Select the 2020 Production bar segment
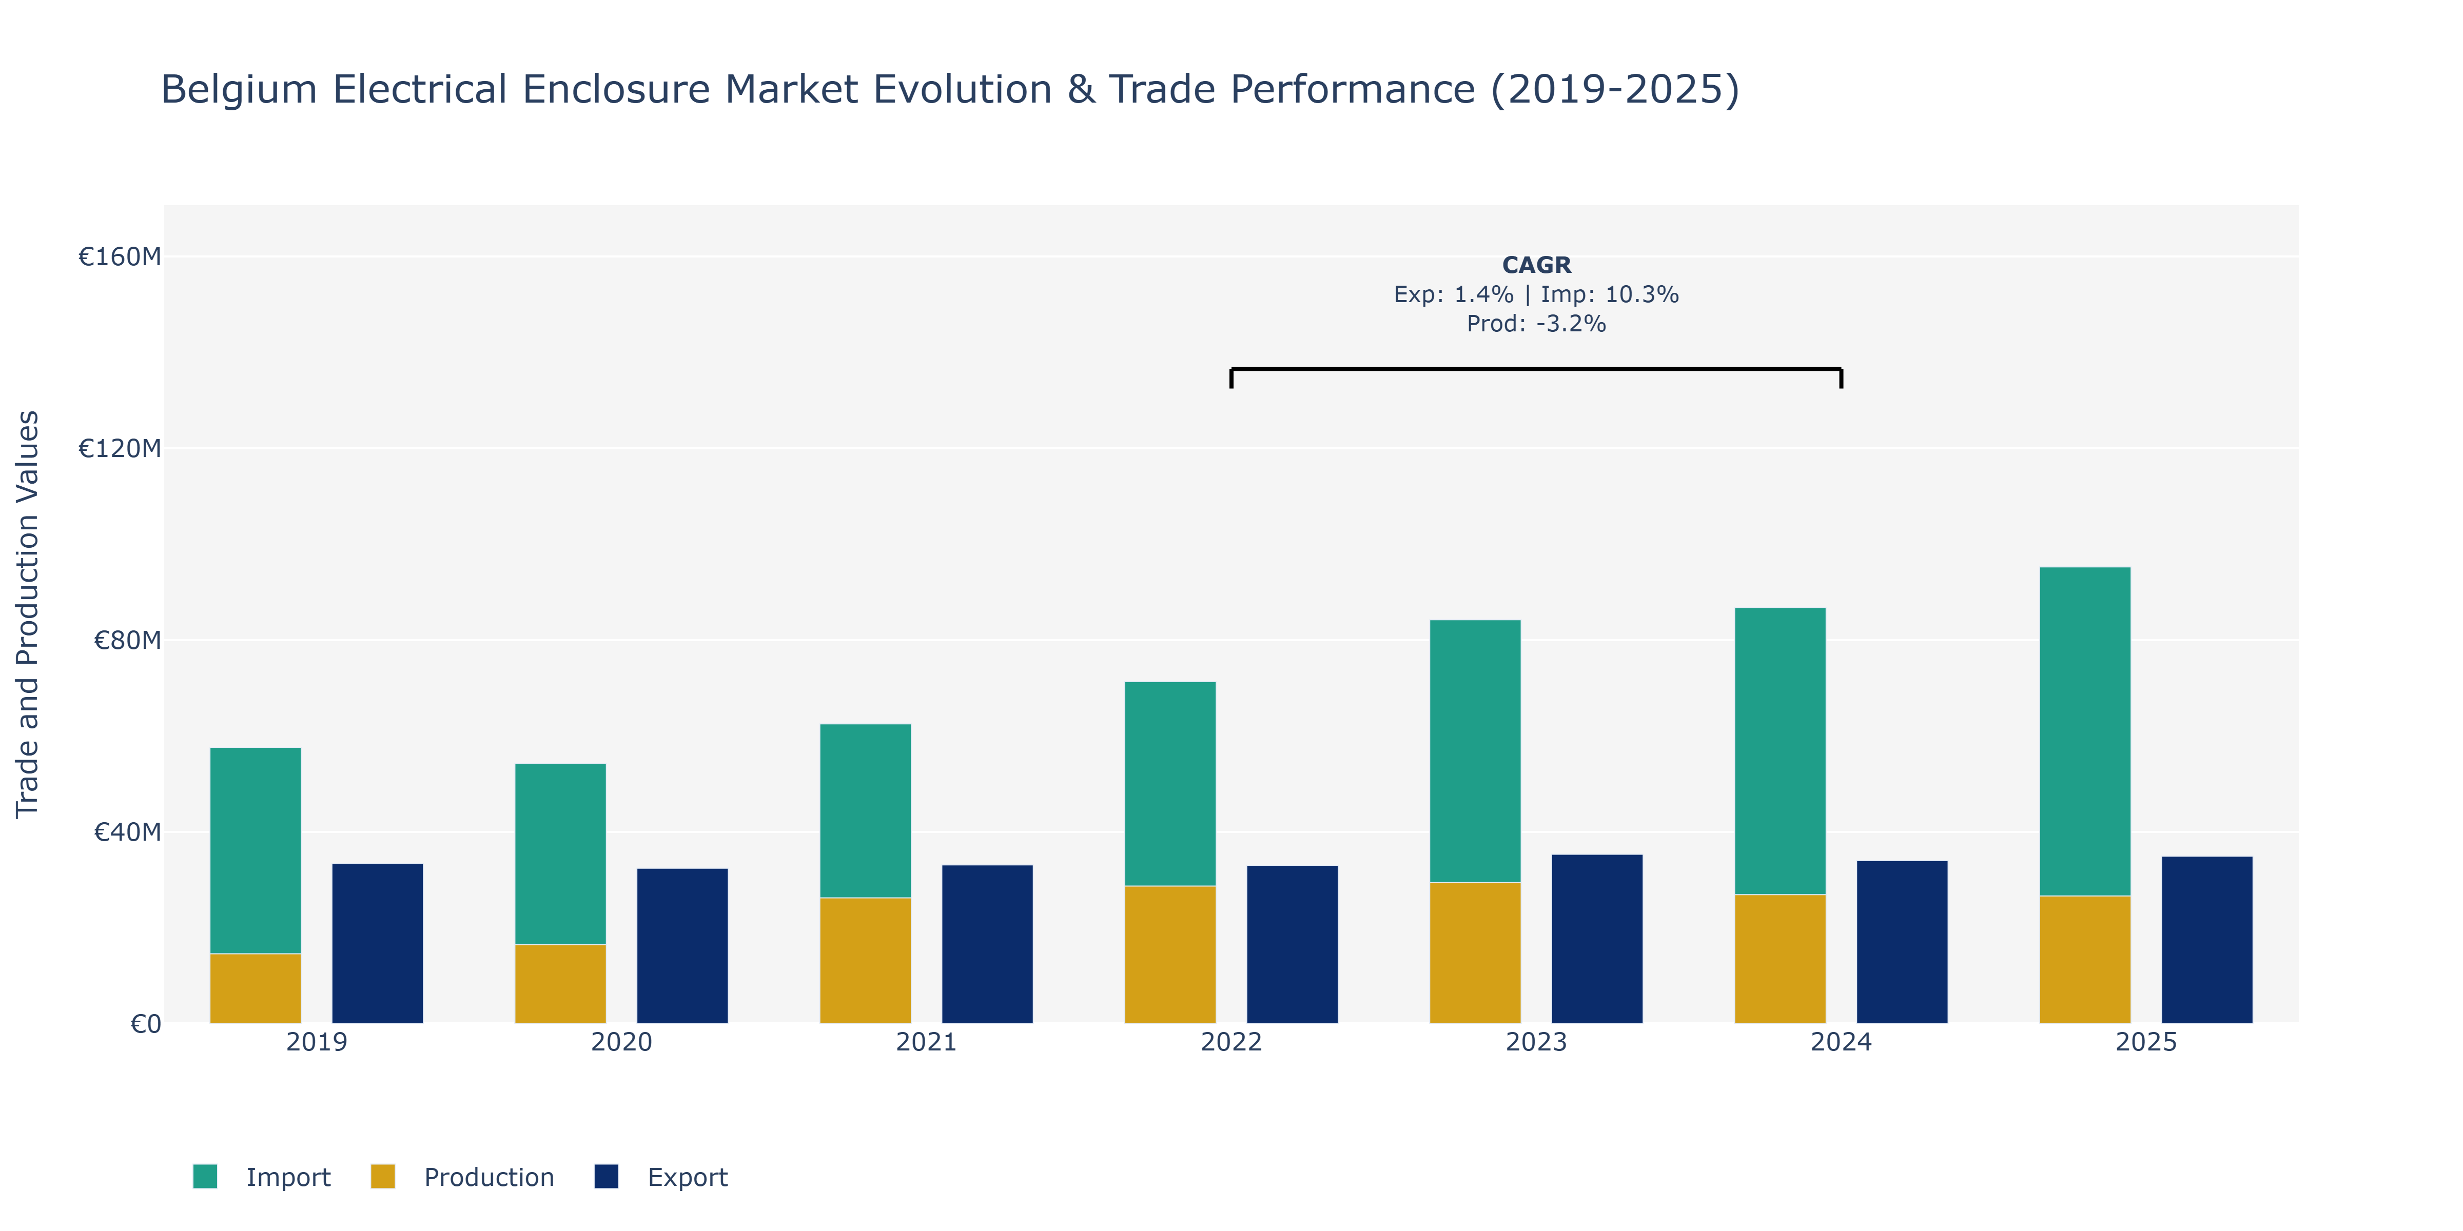 coord(560,984)
